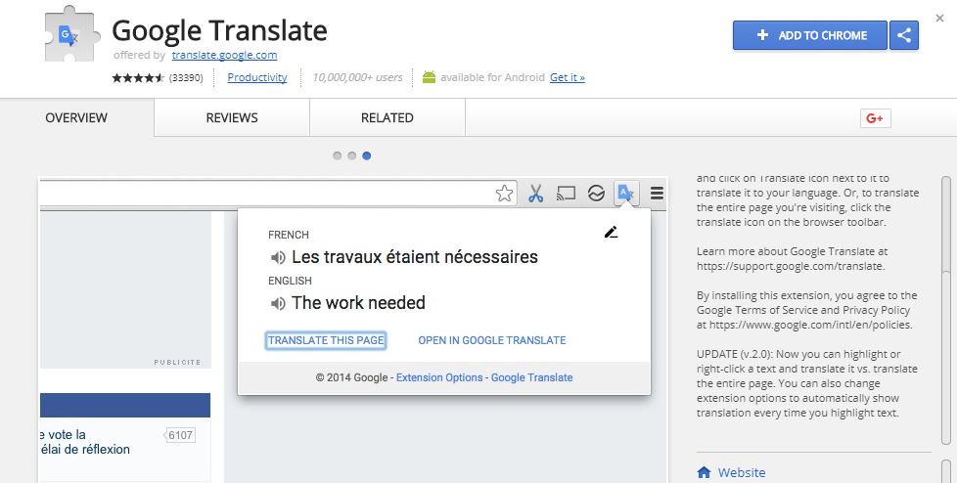
Task: Select the second carousel dot
Action: [351, 155]
